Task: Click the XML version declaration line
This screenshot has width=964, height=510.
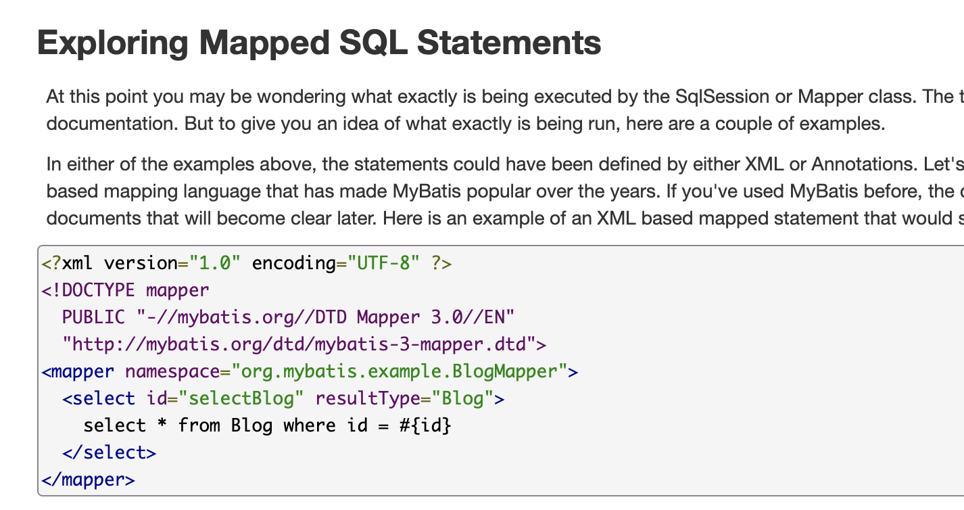Action: pos(247,263)
